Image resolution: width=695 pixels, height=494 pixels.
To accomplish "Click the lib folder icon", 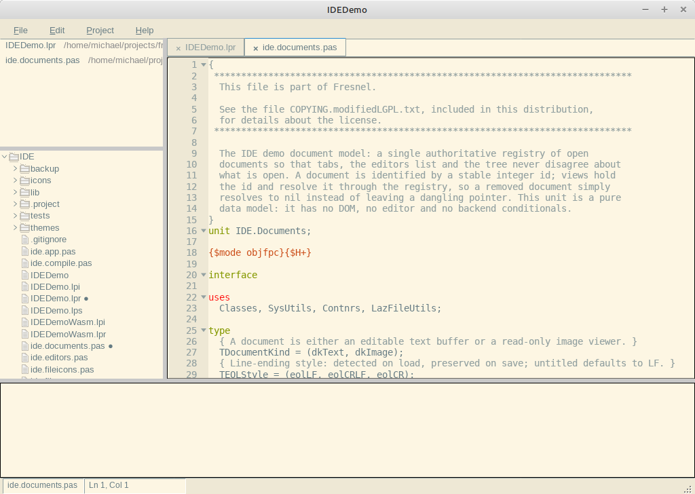I will [x=25, y=192].
